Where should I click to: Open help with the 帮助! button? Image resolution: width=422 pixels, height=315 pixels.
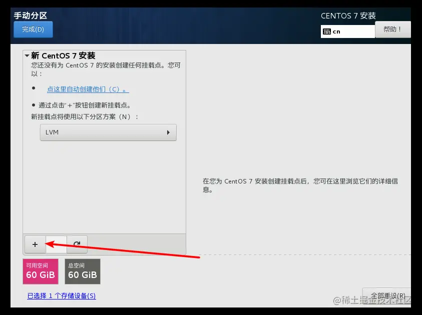(392, 29)
